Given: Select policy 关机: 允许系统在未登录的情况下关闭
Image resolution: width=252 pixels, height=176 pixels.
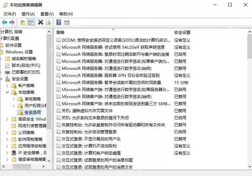Looking at the screenshot, I should coord(95,118).
